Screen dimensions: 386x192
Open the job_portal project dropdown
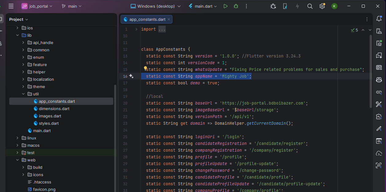coord(37,6)
